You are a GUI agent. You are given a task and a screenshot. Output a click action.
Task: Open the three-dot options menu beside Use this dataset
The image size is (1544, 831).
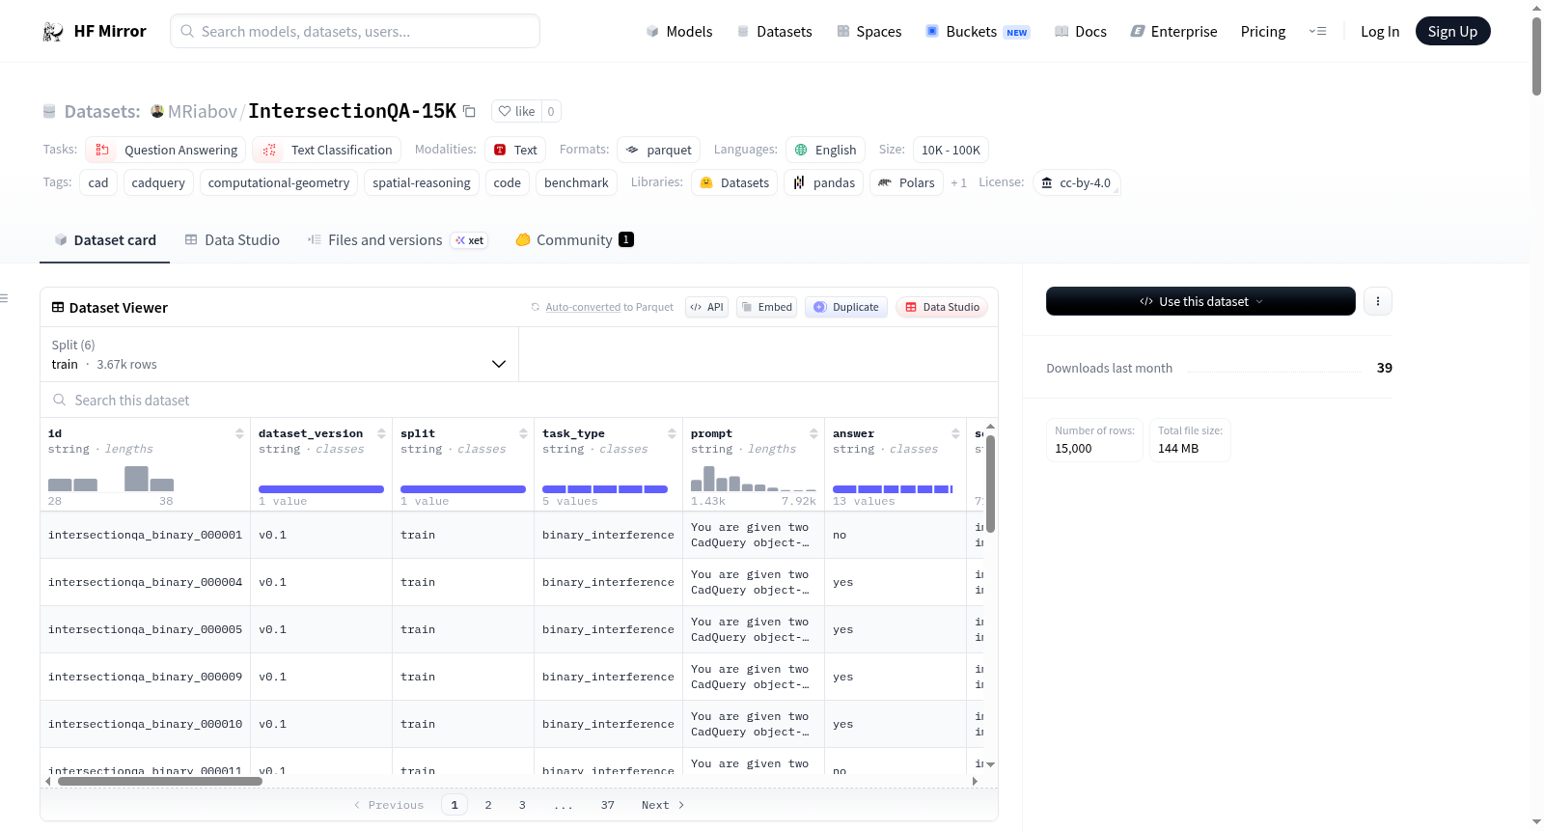pos(1377,301)
